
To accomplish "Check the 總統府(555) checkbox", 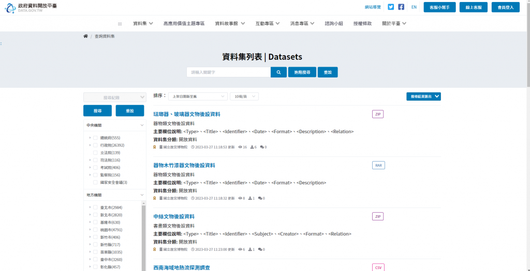I will pyautogui.click(x=95, y=138).
